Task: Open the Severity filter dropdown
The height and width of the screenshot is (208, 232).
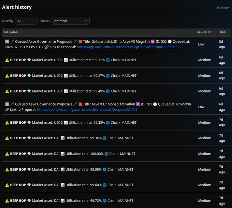Action: tap(26, 21)
